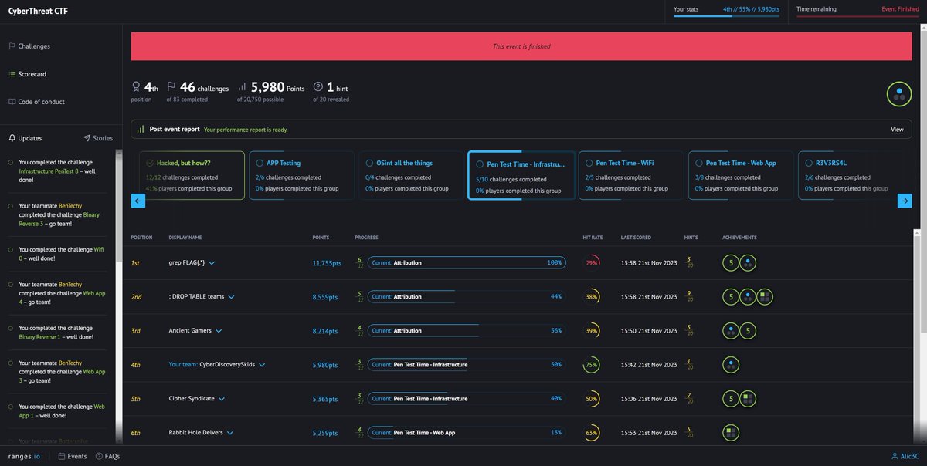Select the Pen Test Time - Web App card

pyautogui.click(x=741, y=175)
